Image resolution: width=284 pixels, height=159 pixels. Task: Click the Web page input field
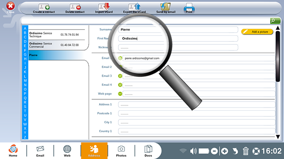tap(199, 94)
